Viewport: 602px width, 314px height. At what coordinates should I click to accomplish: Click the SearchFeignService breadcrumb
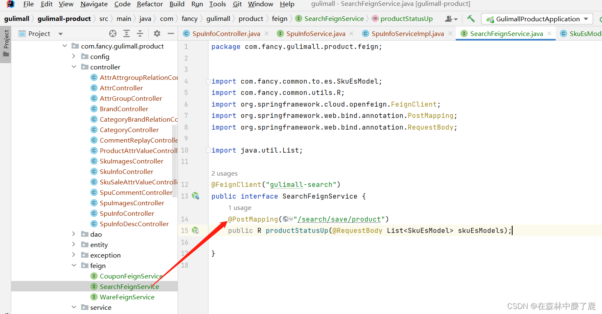tap(330, 19)
